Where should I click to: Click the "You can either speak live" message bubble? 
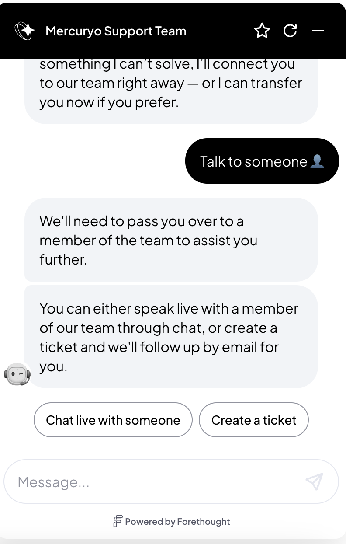pyautogui.click(x=171, y=337)
